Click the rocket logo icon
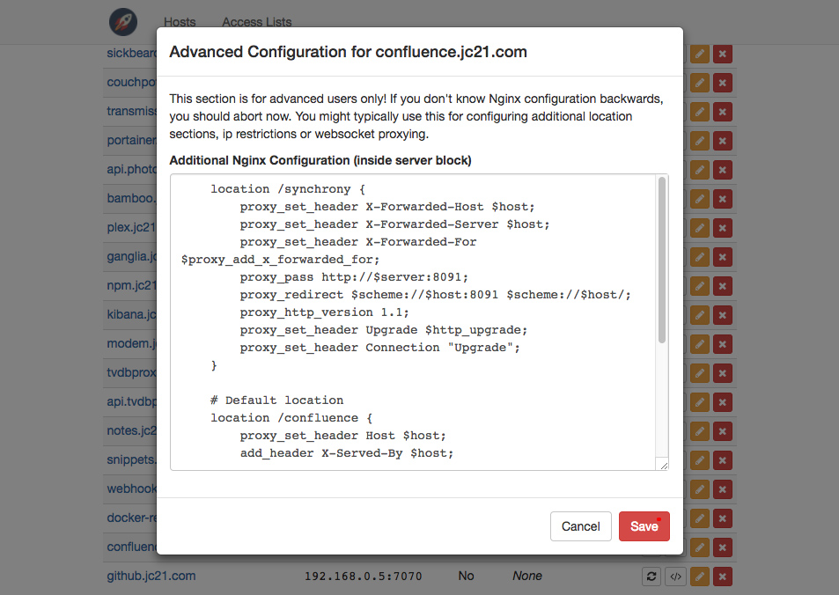839x595 pixels. [123, 21]
